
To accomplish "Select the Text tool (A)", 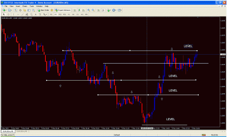I will tap(36, 14).
